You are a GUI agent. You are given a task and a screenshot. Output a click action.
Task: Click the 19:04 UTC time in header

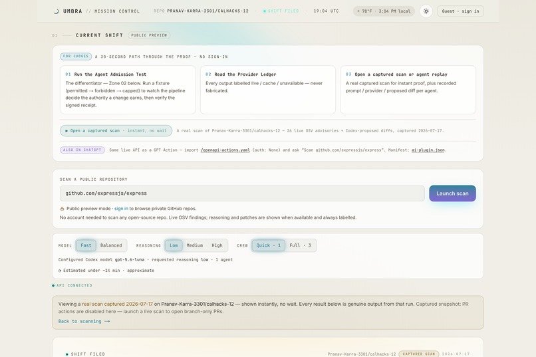[326, 11]
